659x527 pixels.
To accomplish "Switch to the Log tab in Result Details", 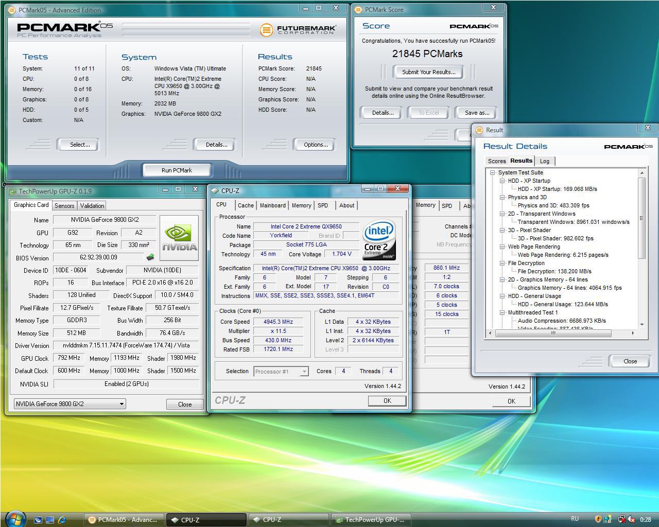I will pyautogui.click(x=544, y=161).
